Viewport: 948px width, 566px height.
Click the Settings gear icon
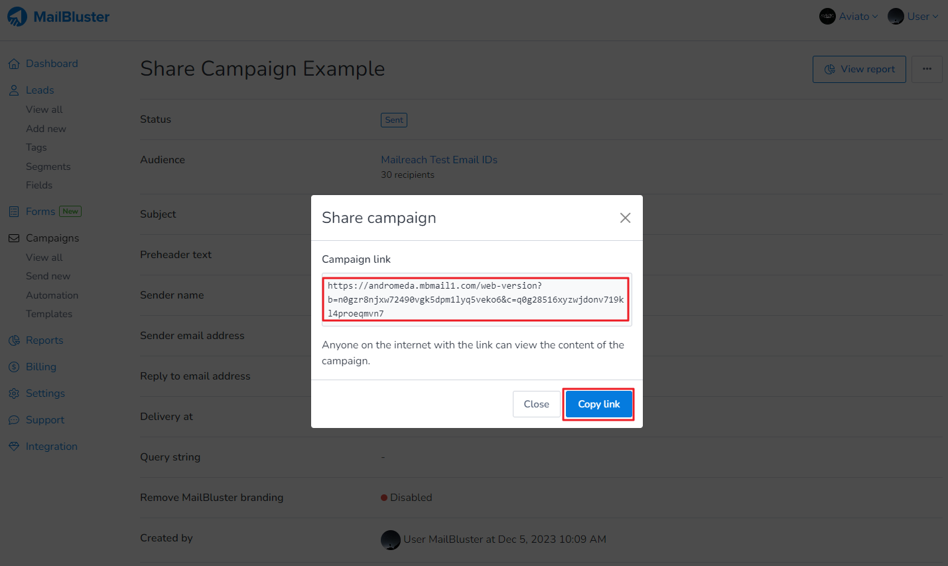click(x=14, y=393)
